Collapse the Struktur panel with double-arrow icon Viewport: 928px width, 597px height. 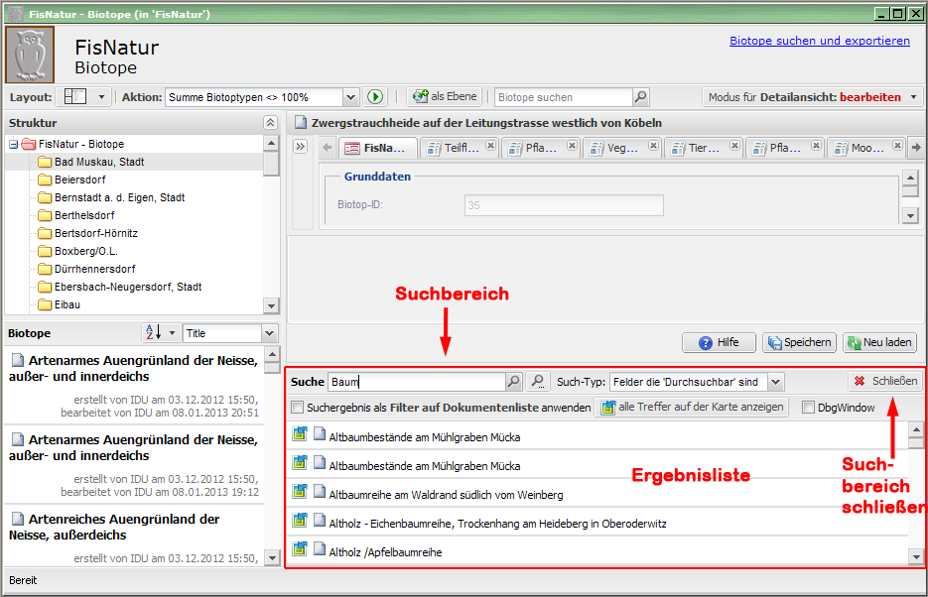270,123
